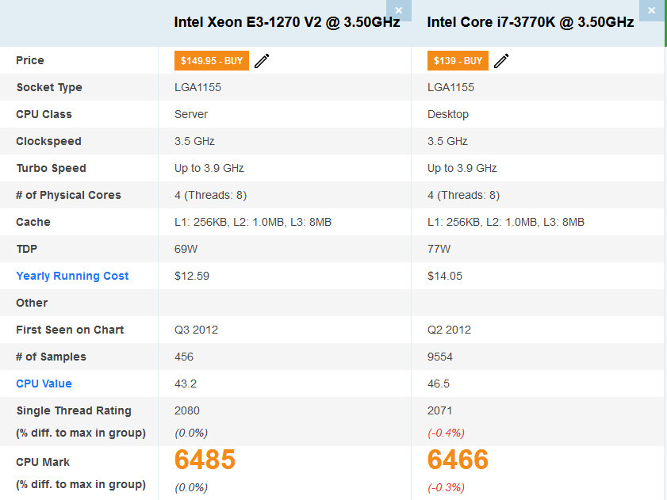
Task: Select Intel Core i7-3770K heading
Action: pyautogui.click(x=531, y=22)
